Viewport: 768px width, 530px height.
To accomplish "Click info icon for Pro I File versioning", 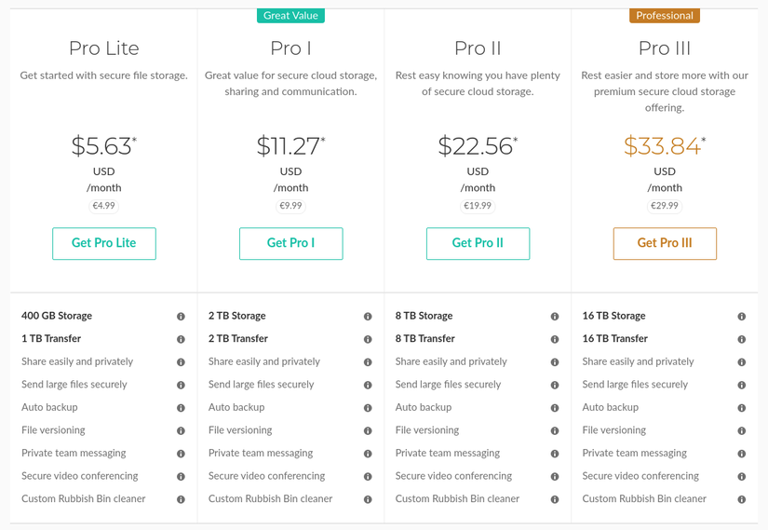I will [368, 431].
